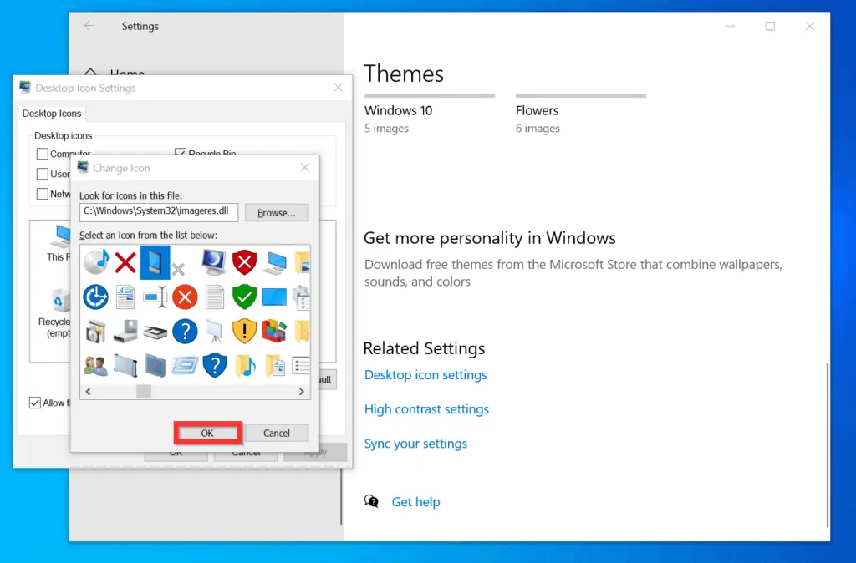
Task: Select the Flowers theme thumbnail
Action: coord(580,96)
